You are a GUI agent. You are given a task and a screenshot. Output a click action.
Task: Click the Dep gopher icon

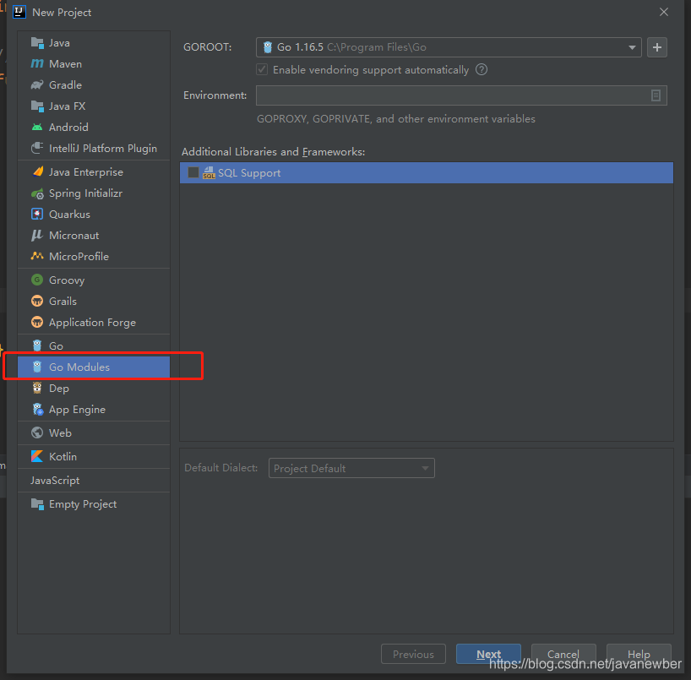37,389
